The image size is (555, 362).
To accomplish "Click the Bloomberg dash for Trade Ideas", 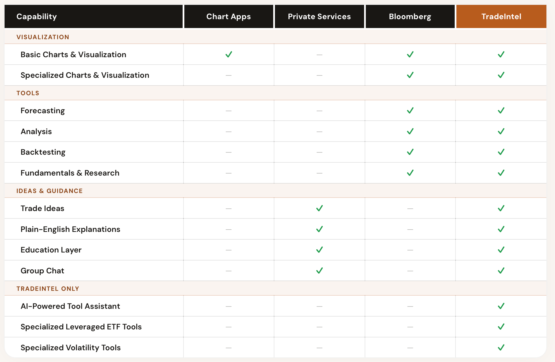I will point(410,208).
